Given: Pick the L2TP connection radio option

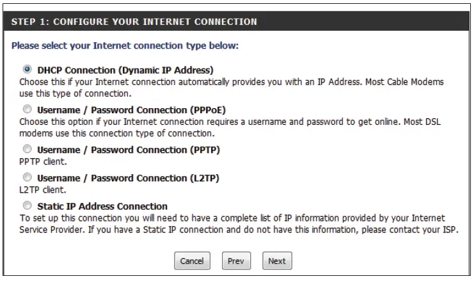Looking at the screenshot, I should [x=28, y=177].
